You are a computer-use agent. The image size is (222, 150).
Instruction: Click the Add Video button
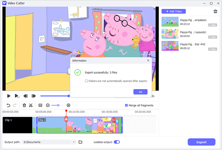pyautogui.click(x=174, y=11)
